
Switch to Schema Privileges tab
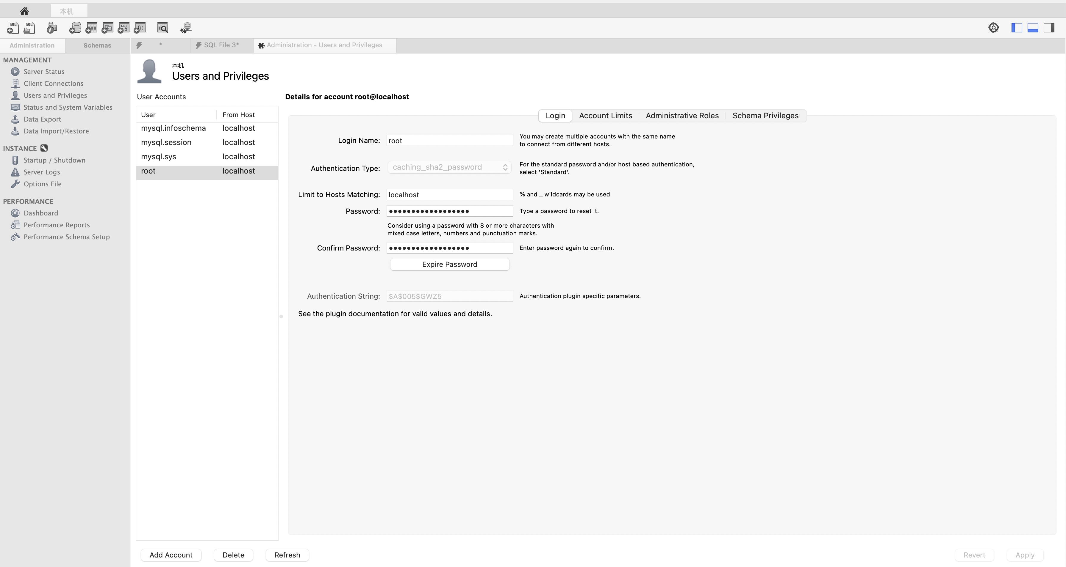[x=765, y=115]
